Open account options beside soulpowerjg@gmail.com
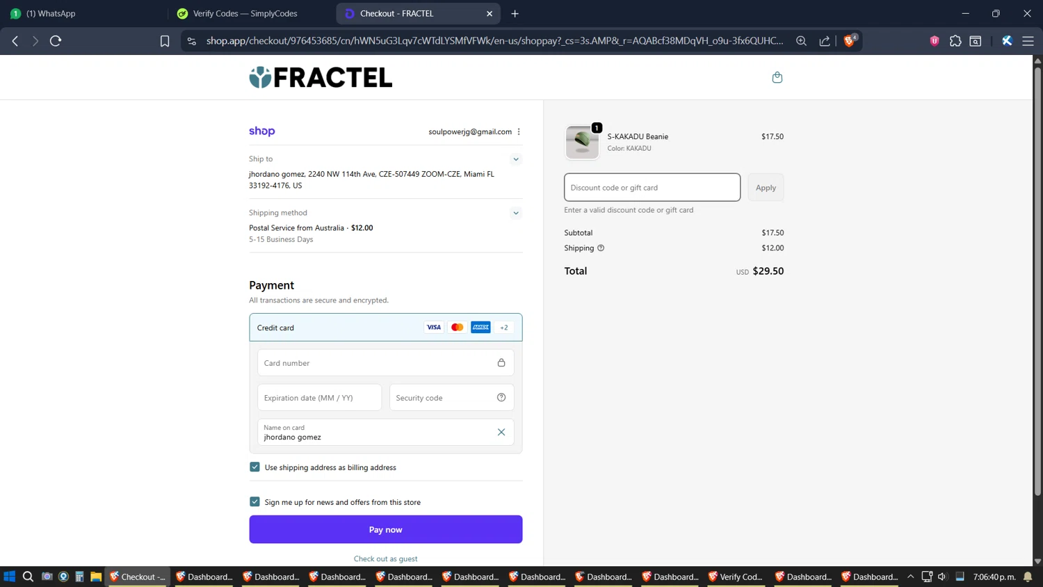 [519, 131]
